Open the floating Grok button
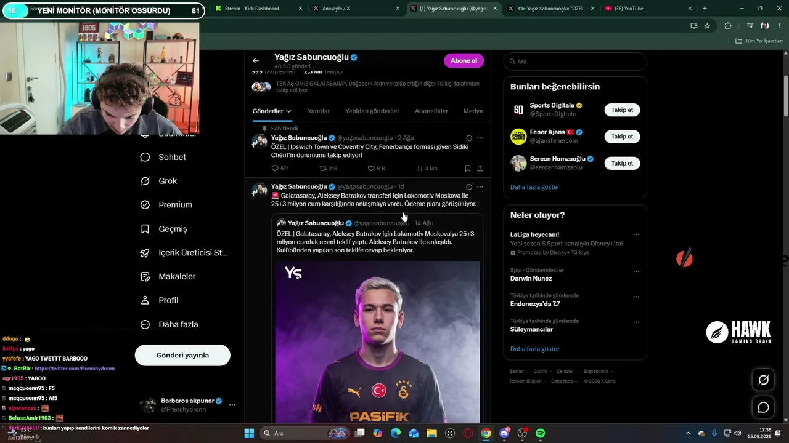The height and width of the screenshot is (443, 789). 763,380
